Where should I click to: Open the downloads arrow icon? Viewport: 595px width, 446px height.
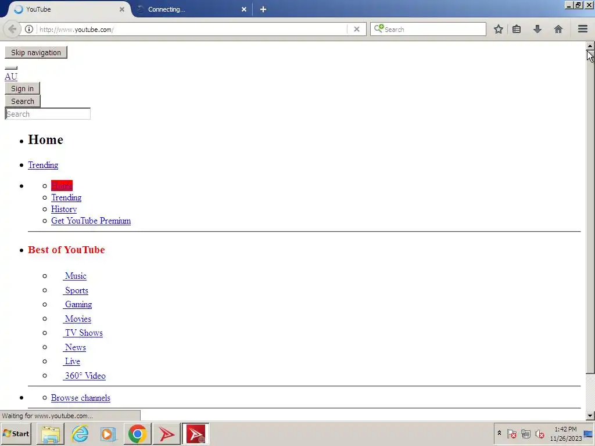tap(537, 29)
